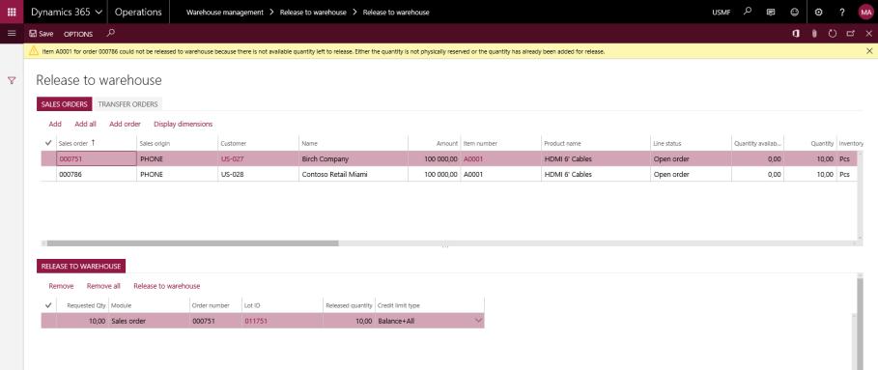878x370 pixels.
Task: Open the settings gear icon
Action: (819, 12)
